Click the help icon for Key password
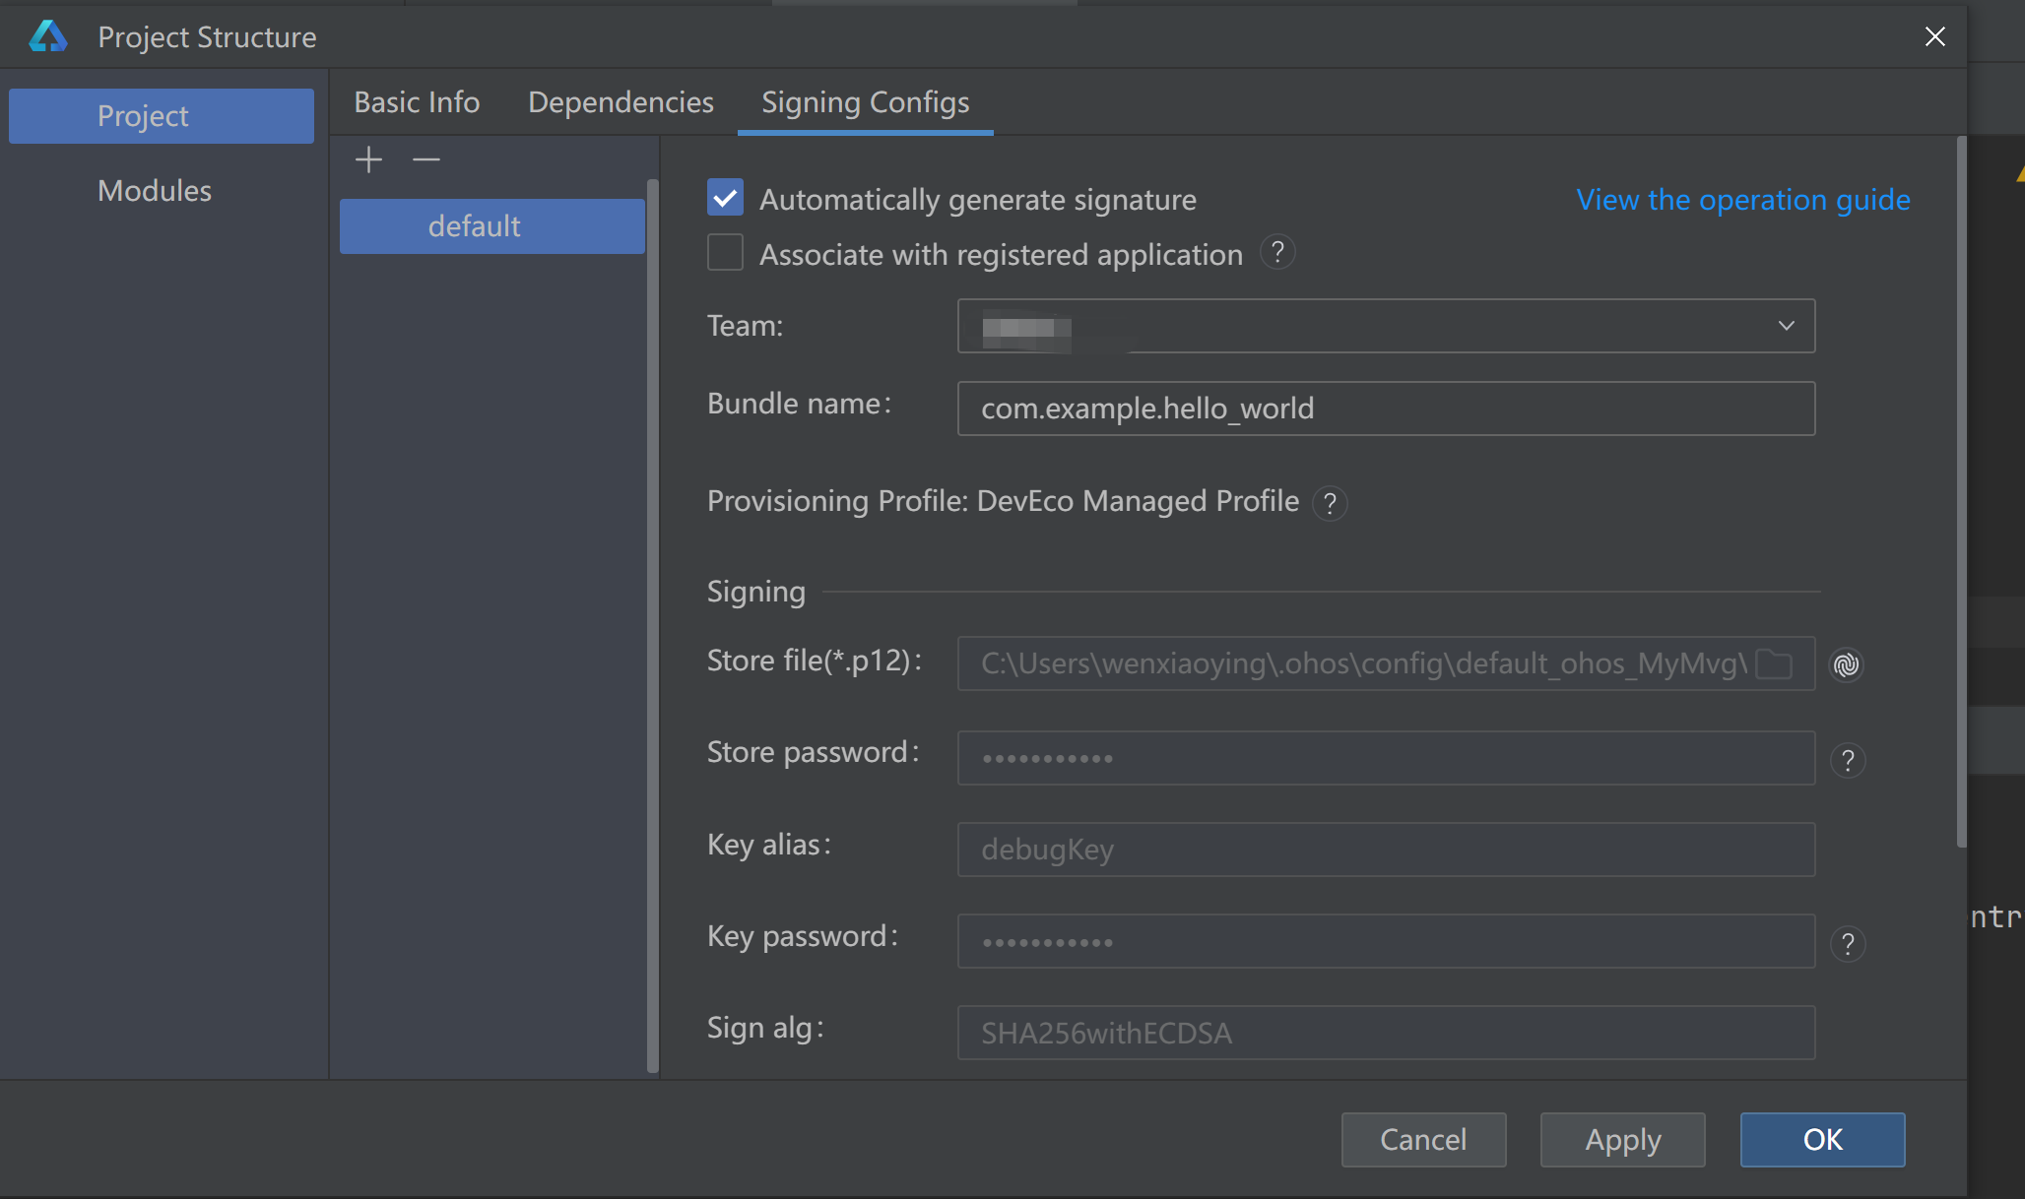The image size is (2025, 1199). pyautogui.click(x=1848, y=944)
